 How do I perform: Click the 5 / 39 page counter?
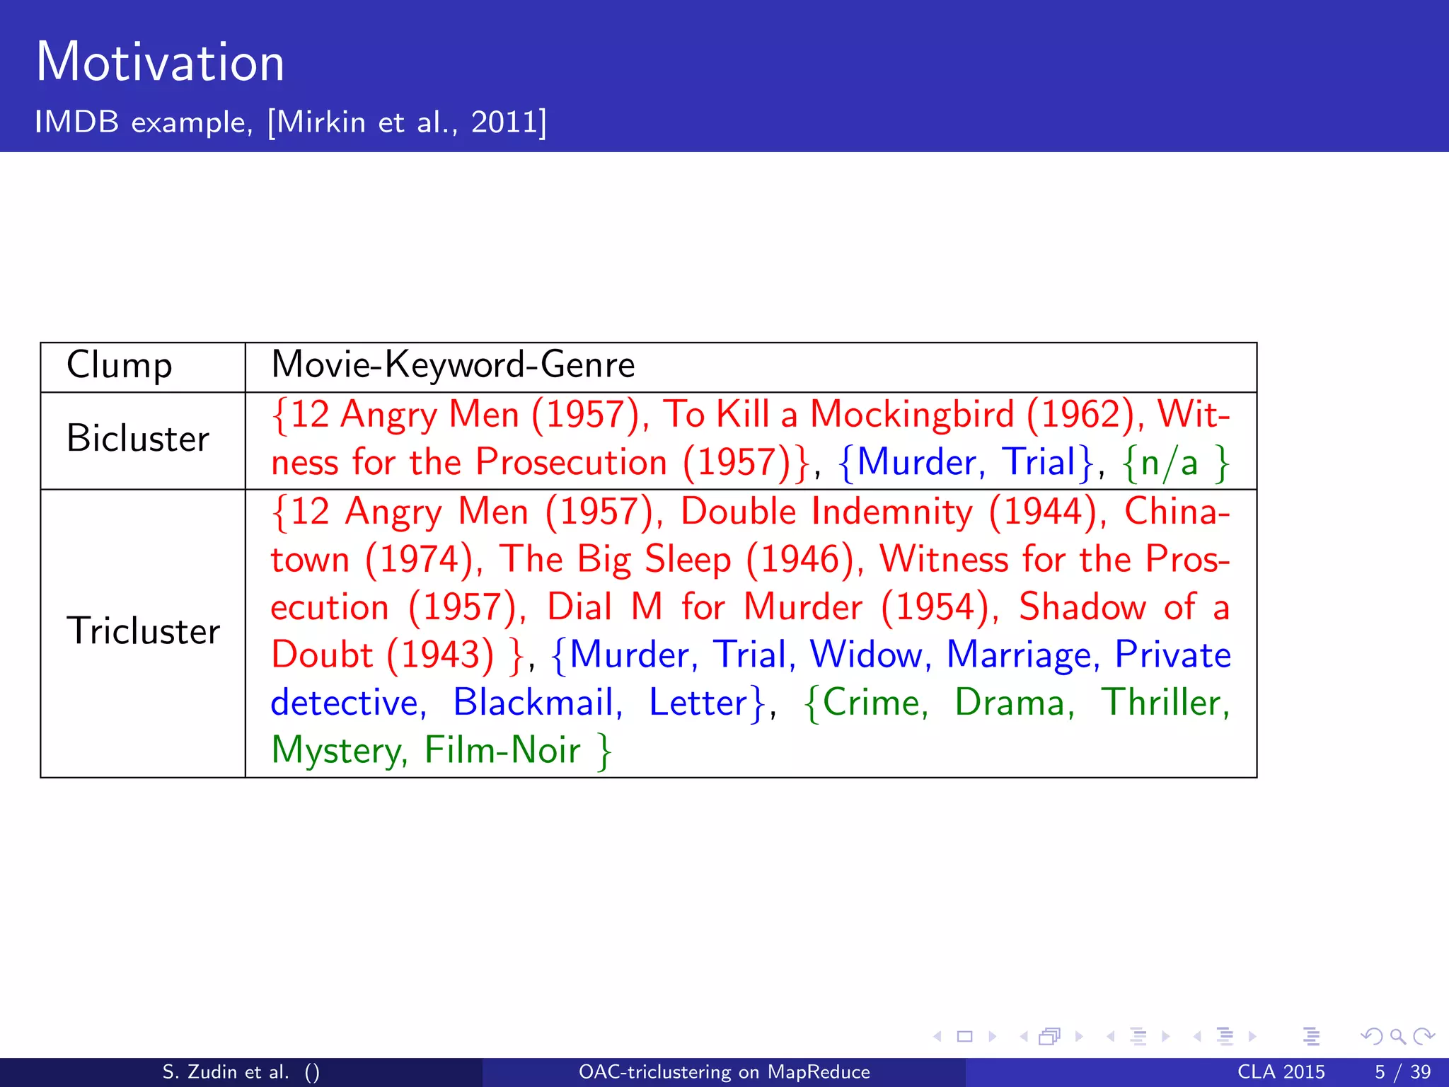pyautogui.click(x=1402, y=1072)
